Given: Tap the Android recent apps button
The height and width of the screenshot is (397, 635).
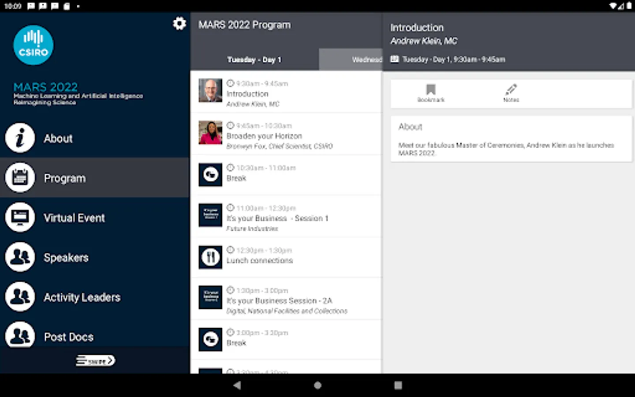Looking at the screenshot, I should click(398, 385).
